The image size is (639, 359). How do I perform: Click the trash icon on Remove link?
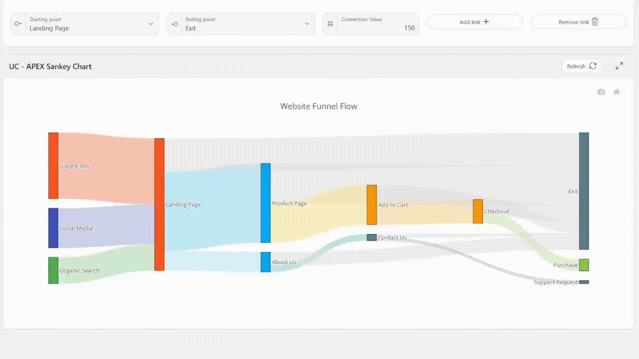click(594, 21)
